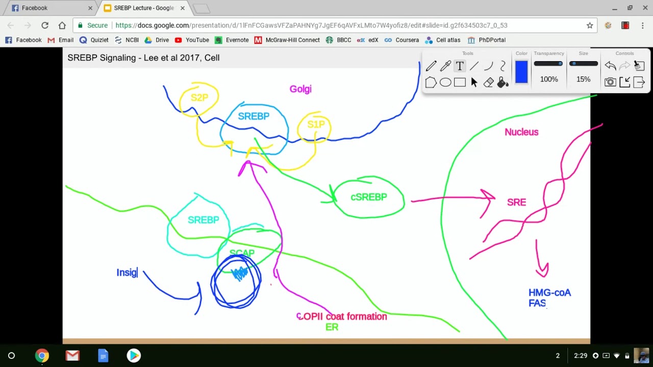Image resolution: width=653 pixels, height=367 pixels.
Task: Click the Transparency slider handle
Action: point(560,64)
